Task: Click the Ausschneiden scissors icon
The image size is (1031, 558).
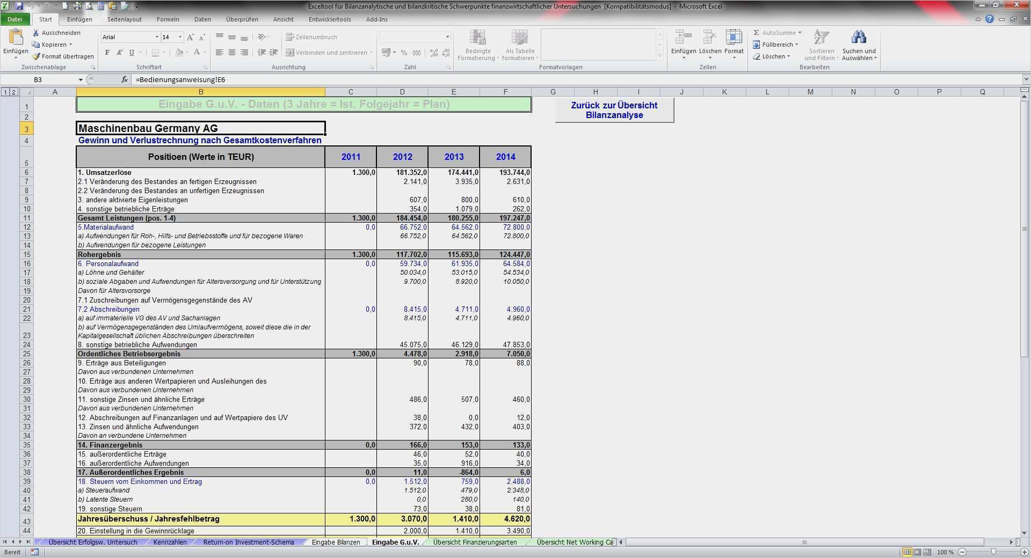Action: pos(36,33)
